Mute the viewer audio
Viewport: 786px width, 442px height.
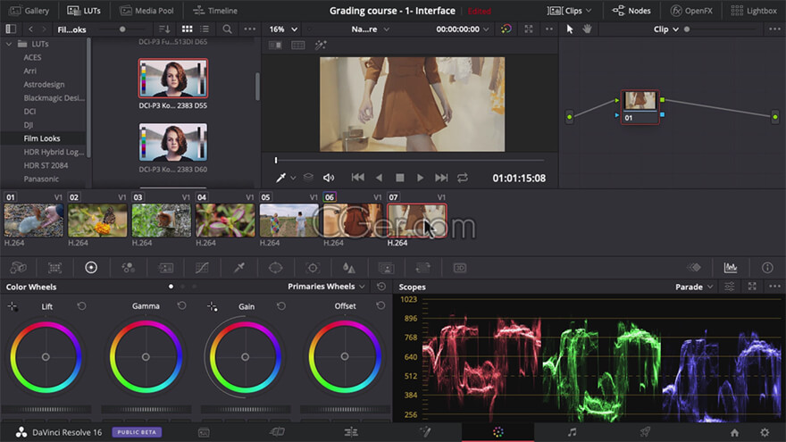click(329, 178)
